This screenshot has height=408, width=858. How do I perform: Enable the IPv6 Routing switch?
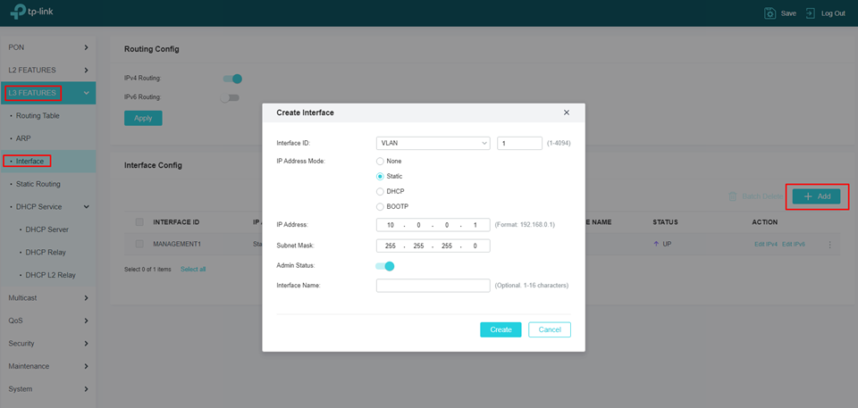click(231, 97)
